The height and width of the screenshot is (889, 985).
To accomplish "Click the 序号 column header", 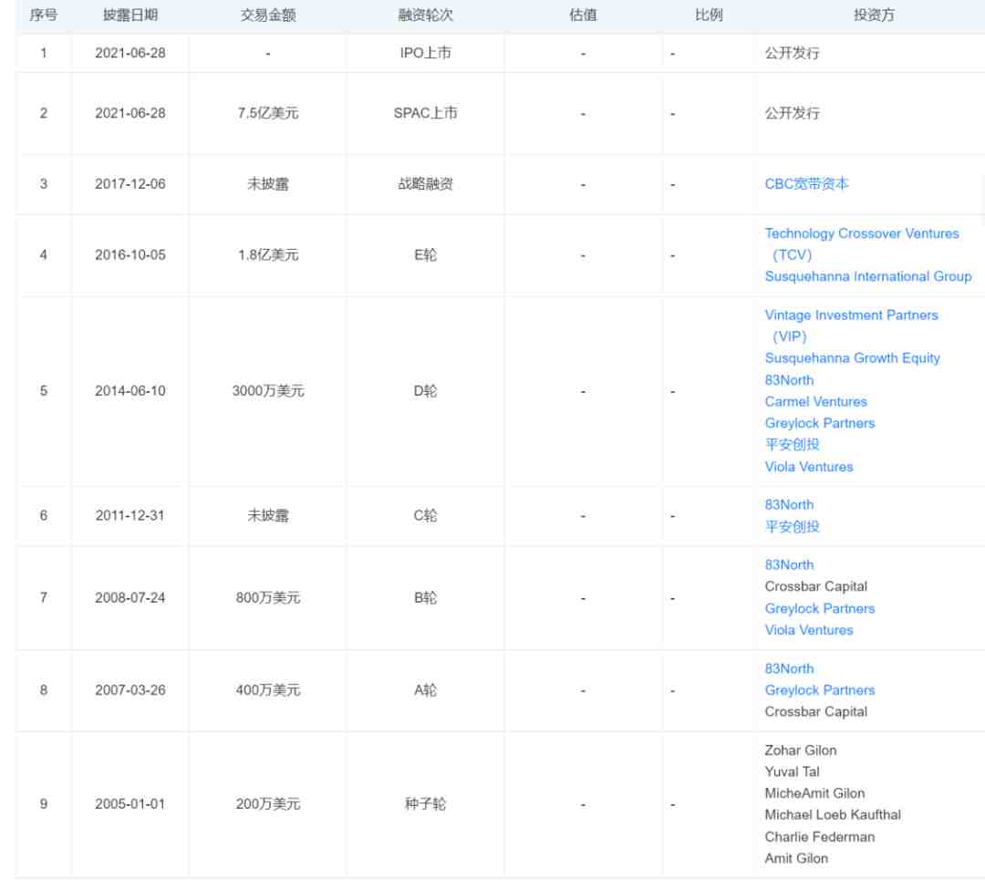I will tap(44, 16).
